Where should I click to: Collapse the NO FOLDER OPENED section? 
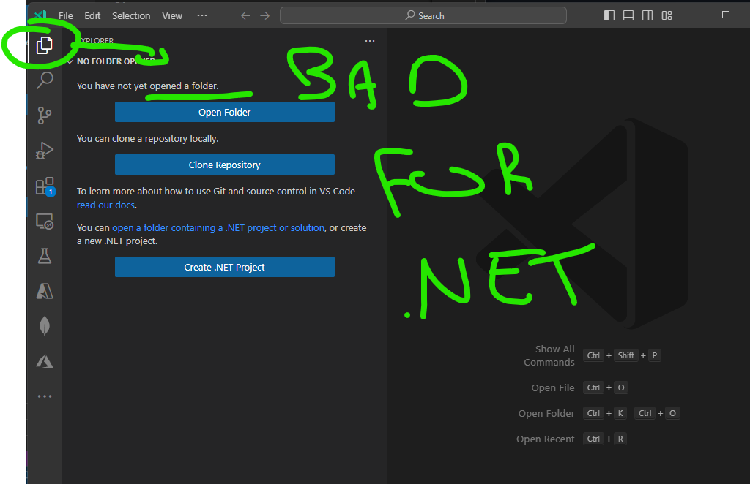click(x=115, y=61)
